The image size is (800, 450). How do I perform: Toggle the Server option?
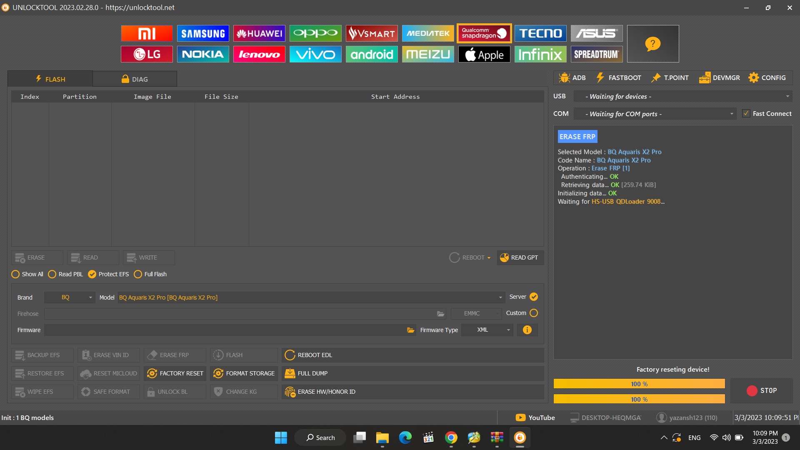[534, 297]
